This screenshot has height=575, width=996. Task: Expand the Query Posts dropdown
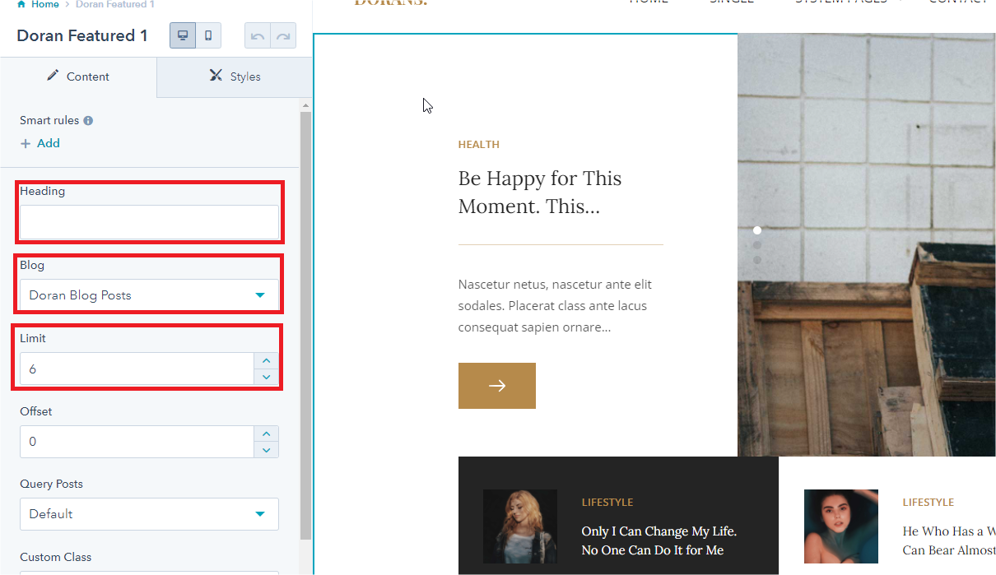pyautogui.click(x=149, y=514)
